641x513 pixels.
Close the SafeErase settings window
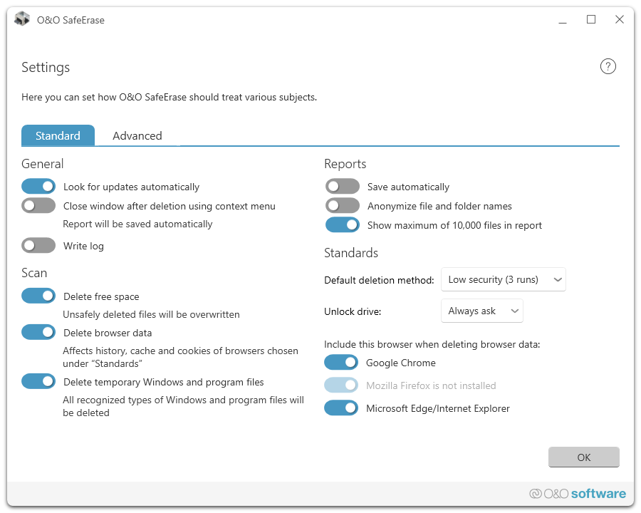tap(620, 20)
